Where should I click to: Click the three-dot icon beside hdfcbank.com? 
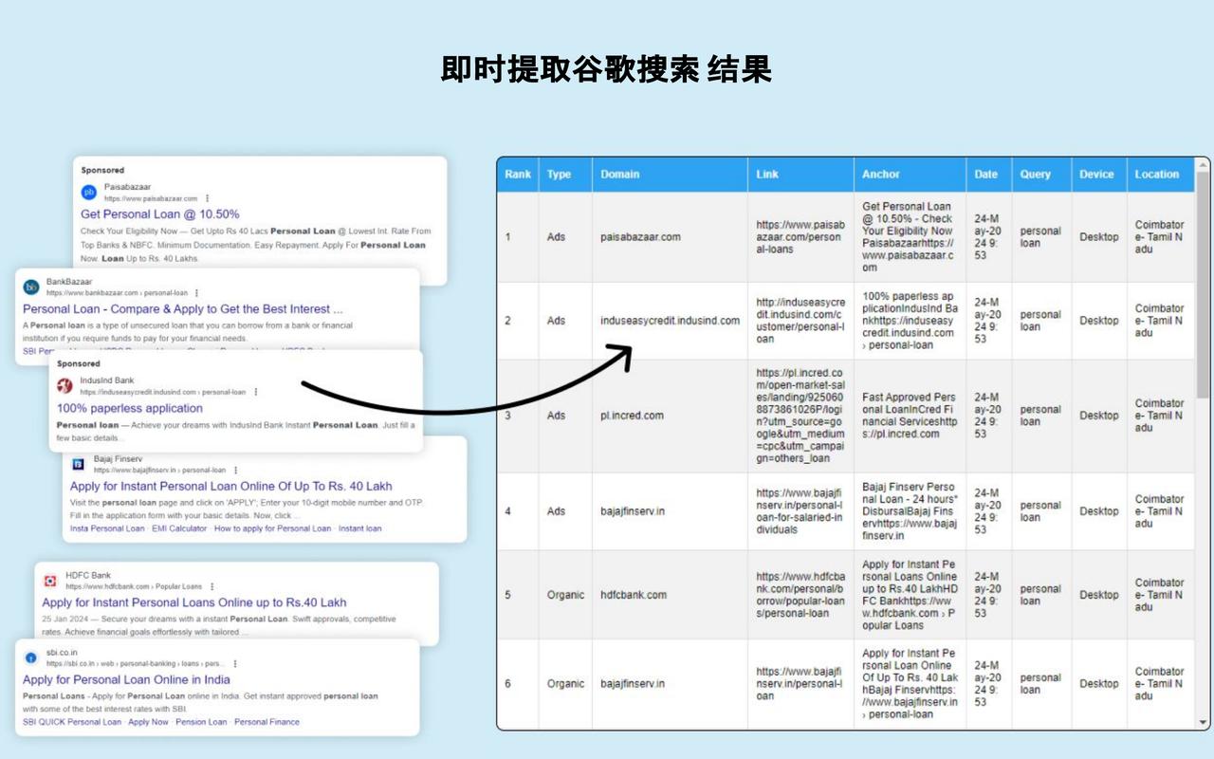(x=212, y=586)
